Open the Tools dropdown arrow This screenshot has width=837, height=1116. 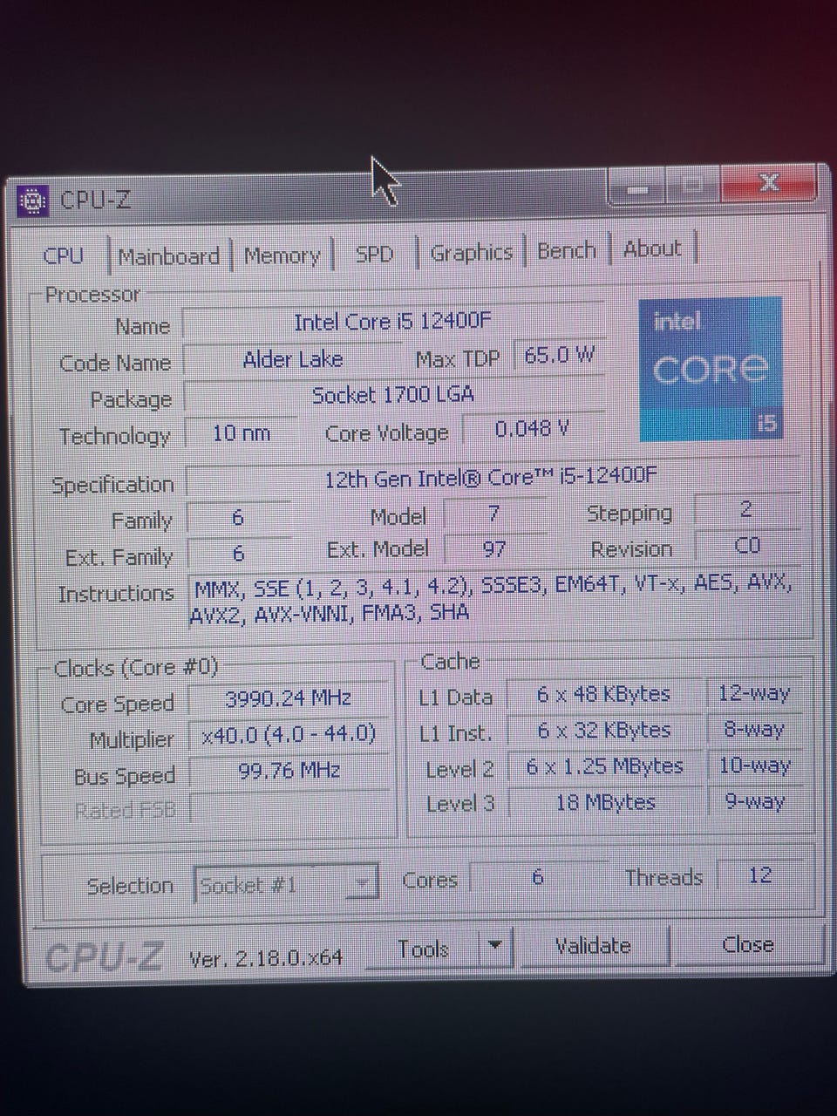pos(495,946)
